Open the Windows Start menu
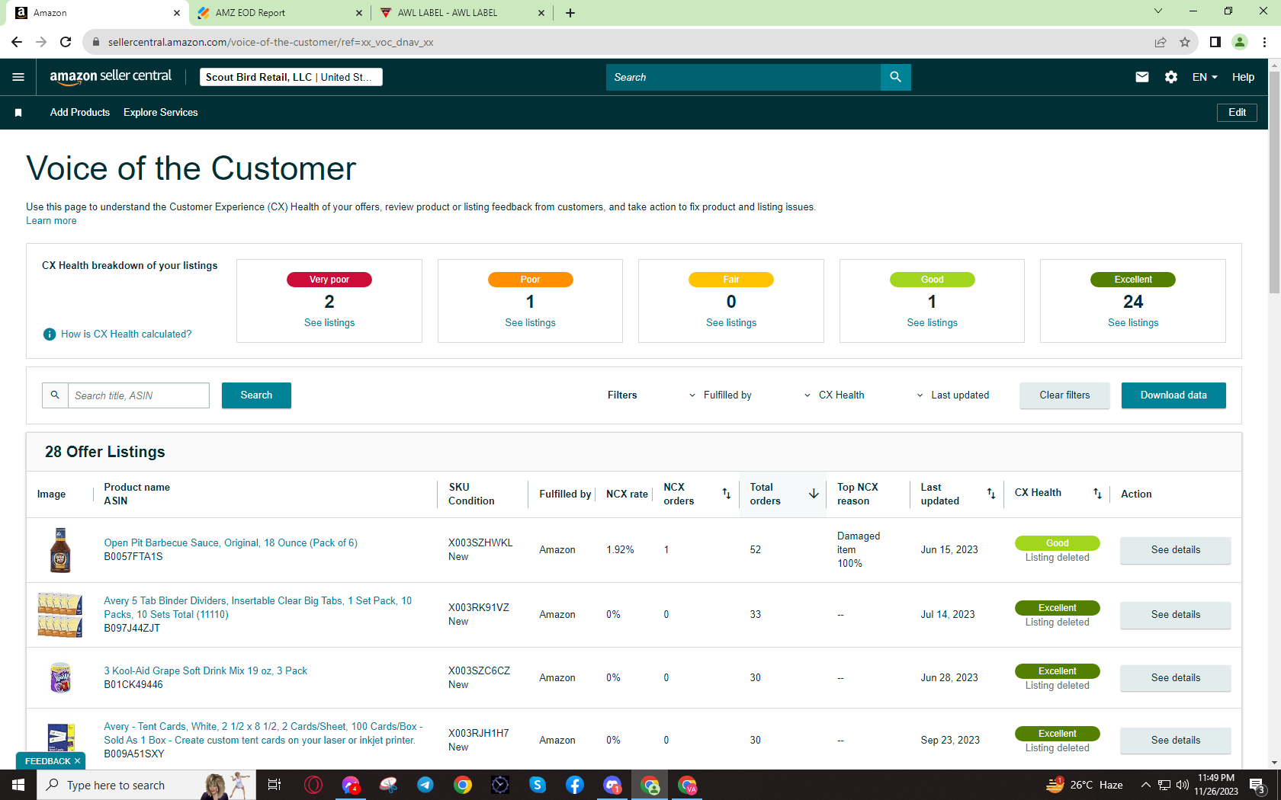Screen dimensions: 1281x800 (x=18, y=785)
